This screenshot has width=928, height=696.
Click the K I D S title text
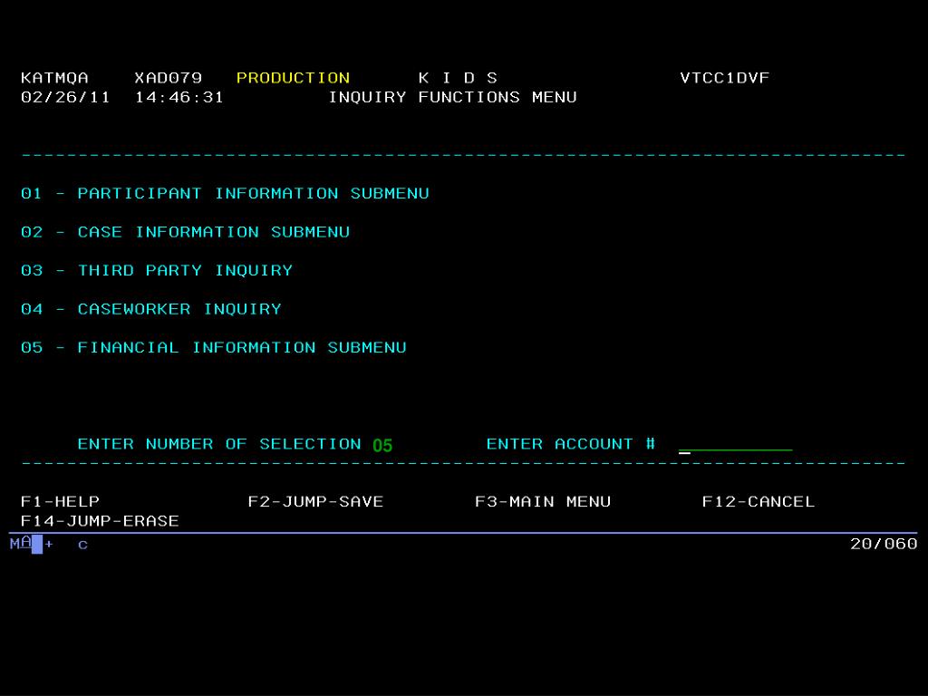(458, 78)
